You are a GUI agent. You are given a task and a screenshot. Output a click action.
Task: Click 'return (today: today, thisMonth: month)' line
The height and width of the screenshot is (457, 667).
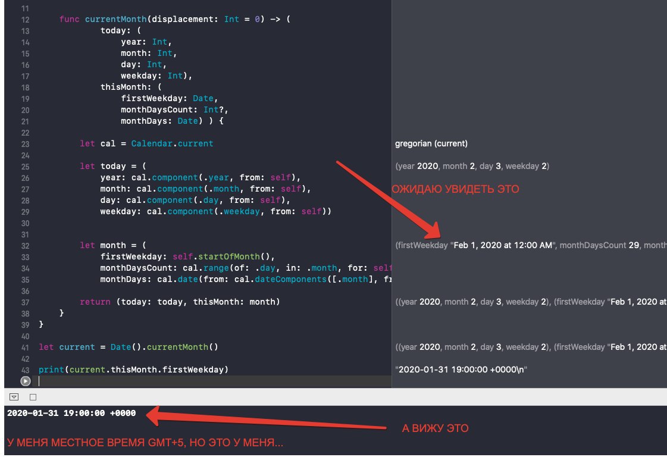tap(180, 302)
